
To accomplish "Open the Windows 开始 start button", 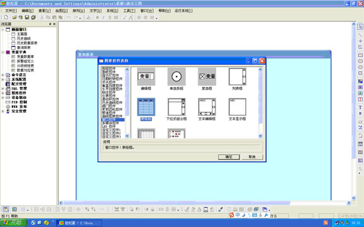I will (14, 223).
